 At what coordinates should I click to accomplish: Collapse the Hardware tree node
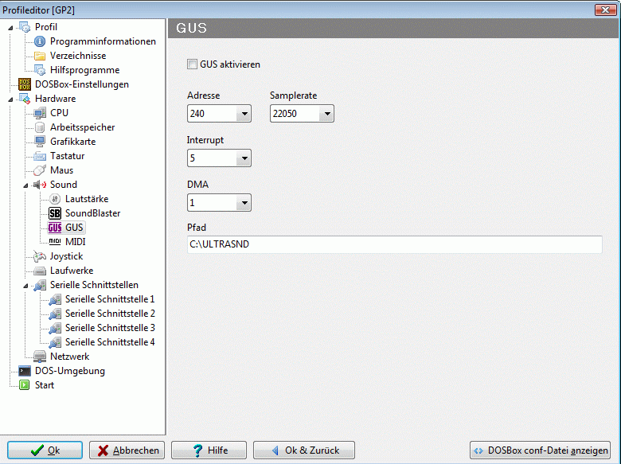(x=10, y=99)
